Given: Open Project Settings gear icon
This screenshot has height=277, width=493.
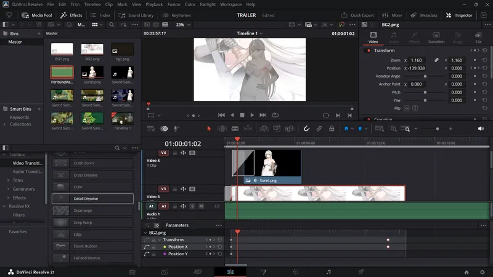Looking at the screenshot, I should tap(483, 272).
